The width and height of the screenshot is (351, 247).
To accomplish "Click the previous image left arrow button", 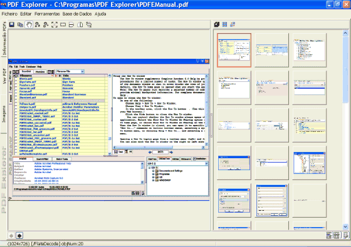I will click(11, 235).
